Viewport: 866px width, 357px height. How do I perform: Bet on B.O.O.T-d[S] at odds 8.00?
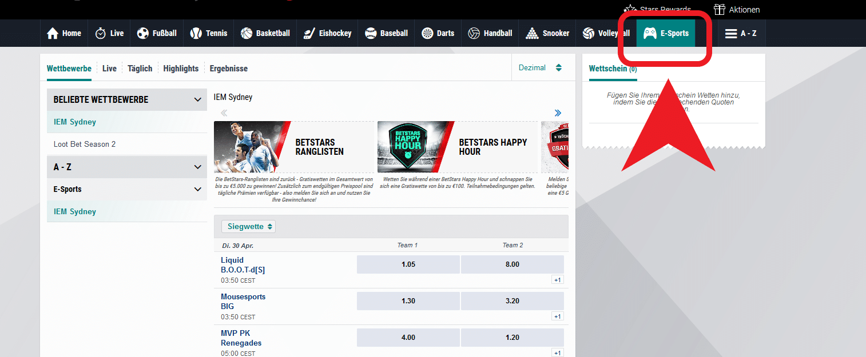(513, 264)
